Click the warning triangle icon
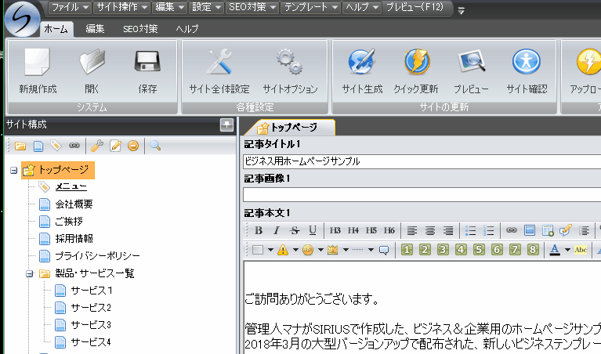The width and height of the screenshot is (601, 354). [283, 250]
